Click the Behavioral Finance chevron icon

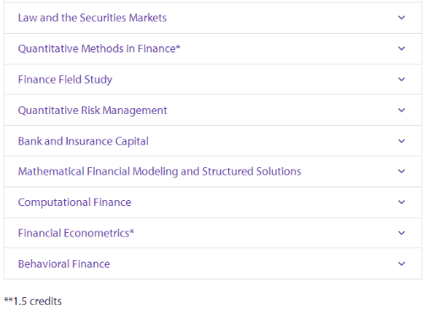point(401,263)
